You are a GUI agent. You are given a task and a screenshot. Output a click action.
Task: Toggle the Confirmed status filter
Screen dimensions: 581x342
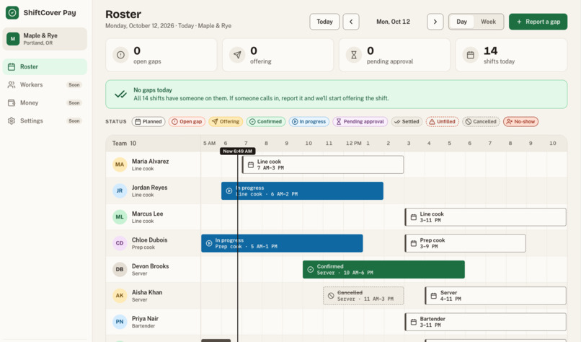266,122
